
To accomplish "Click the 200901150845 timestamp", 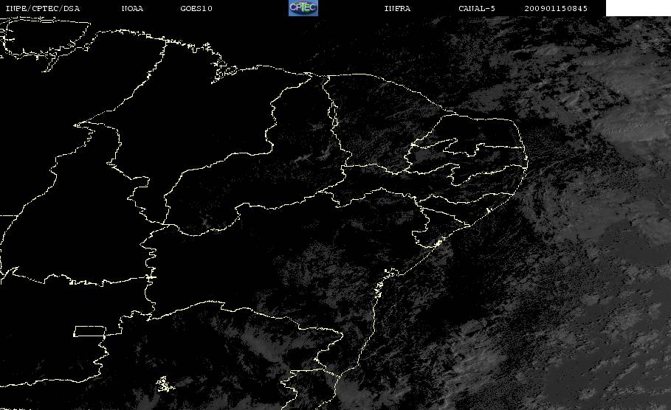I will tap(556, 9).
